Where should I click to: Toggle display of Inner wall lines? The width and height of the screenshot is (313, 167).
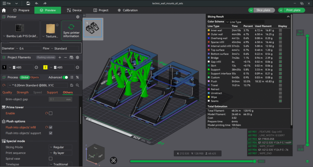pos(281,30)
